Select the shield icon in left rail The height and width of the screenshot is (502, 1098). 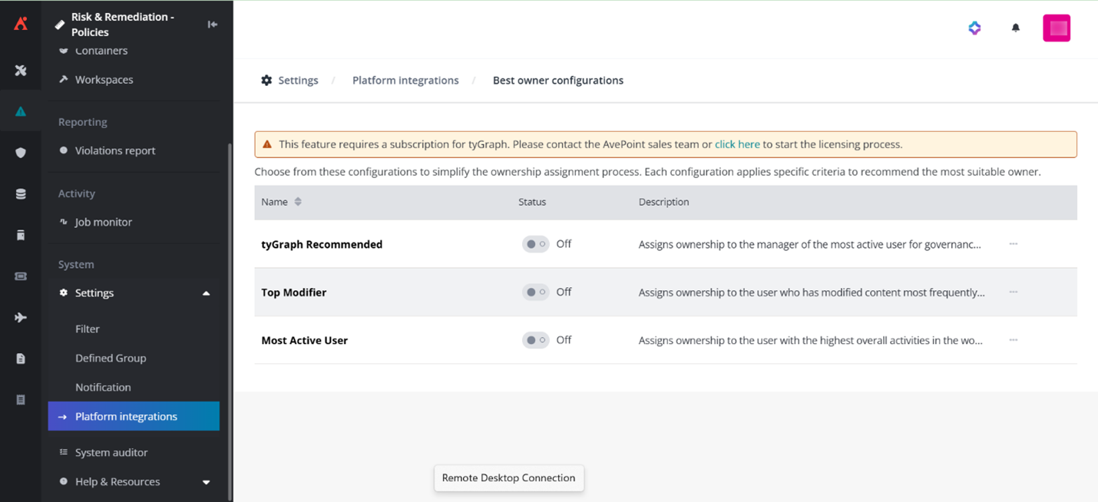[x=21, y=153]
